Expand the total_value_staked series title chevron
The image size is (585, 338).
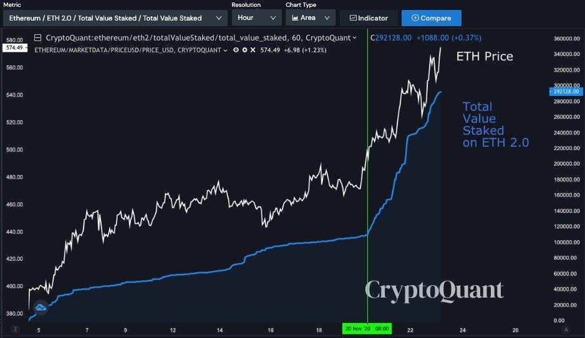[x=354, y=37]
